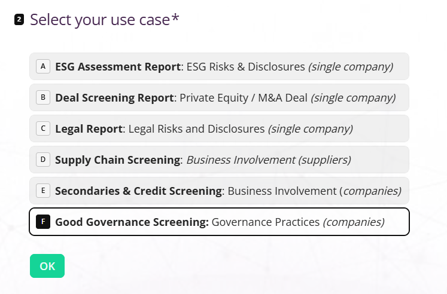Select the ESG Assessment Report option
Screen dimensions: 447x294
[219, 66]
